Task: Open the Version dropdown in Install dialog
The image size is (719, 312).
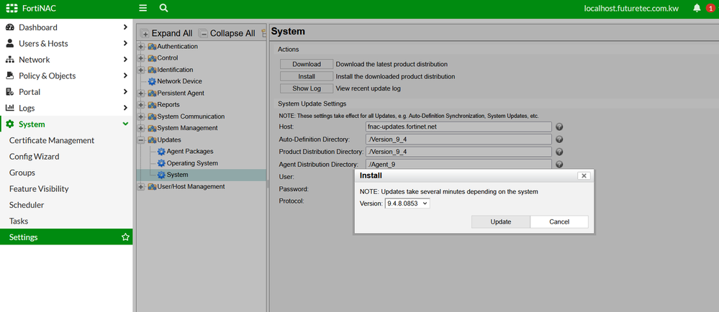Action: (407, 203)
